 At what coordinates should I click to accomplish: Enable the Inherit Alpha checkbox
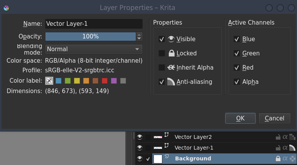[x=162, y=68]
